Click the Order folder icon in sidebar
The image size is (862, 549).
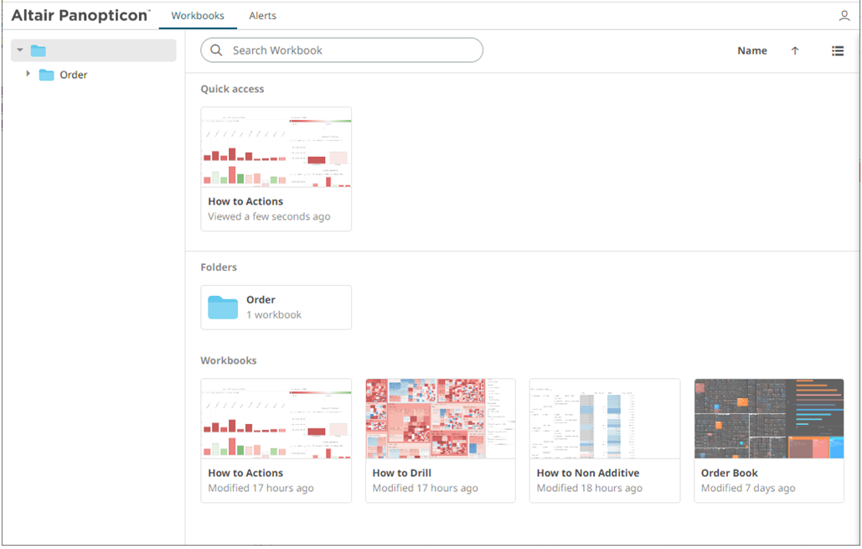click(x=47, y=75)
